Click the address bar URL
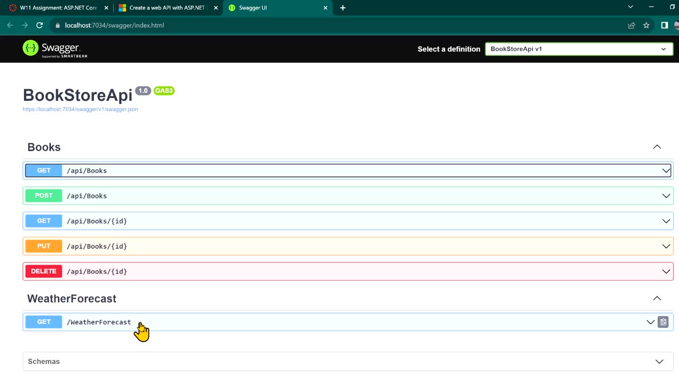 click(115, 25)
